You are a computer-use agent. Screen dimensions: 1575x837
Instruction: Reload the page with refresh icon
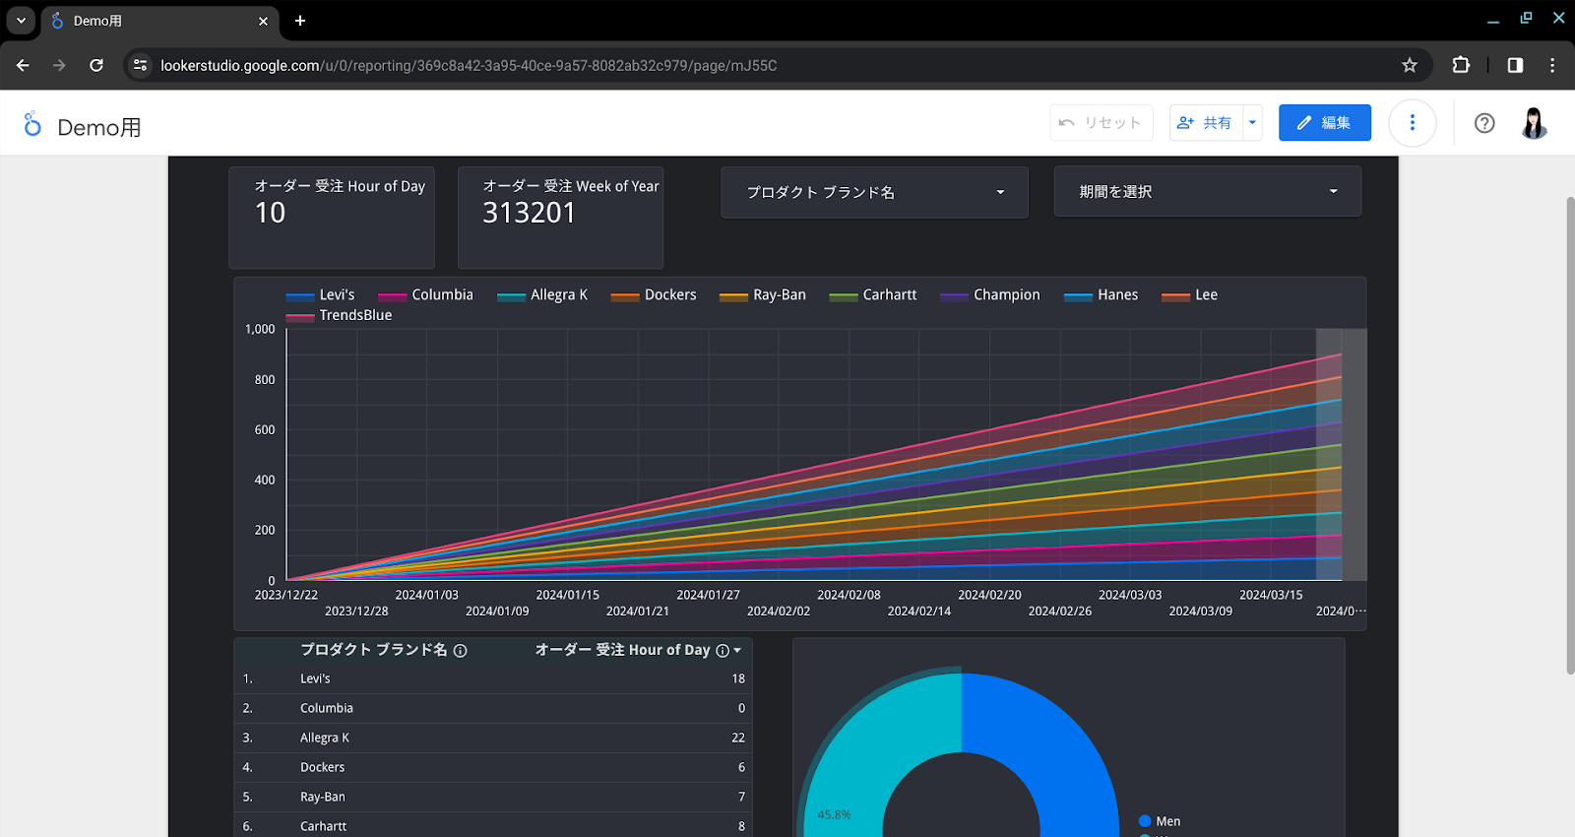pyautogui.click(x=96, y=65)
